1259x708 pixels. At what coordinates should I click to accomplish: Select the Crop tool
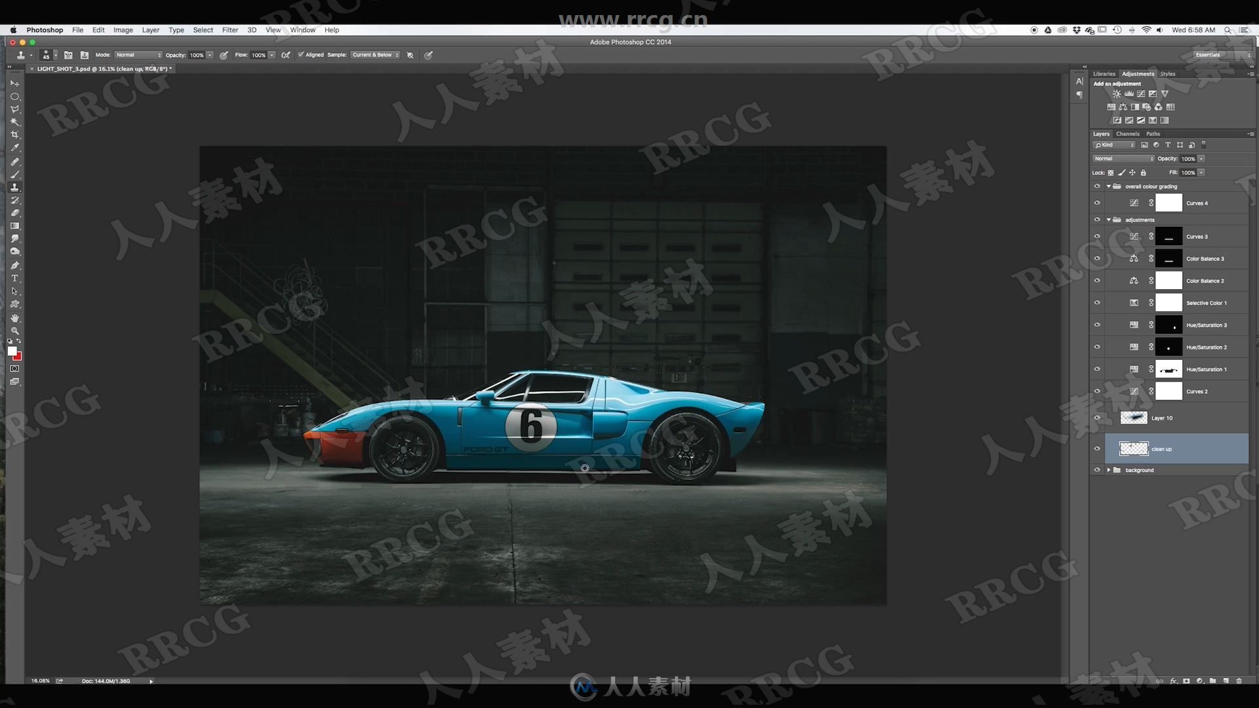14,135
